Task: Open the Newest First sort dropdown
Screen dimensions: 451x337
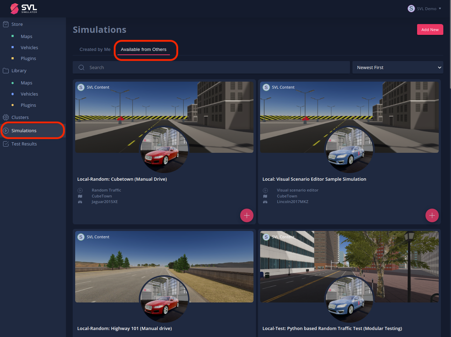Action: click(x=398, y=68)
